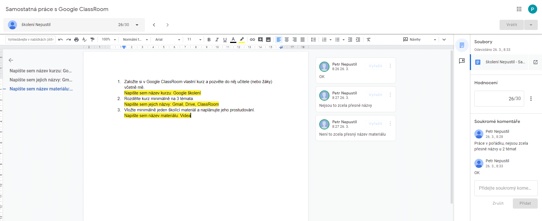Screen dimensions: 542x221
Task: Click the Undo arrow icon
Action: 61,40
